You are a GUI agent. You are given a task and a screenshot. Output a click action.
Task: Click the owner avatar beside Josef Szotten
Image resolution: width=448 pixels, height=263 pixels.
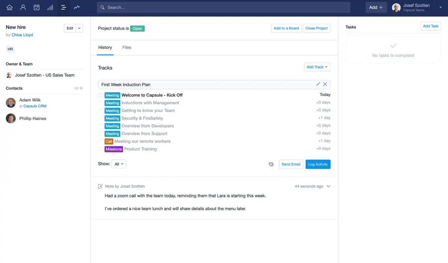pos(9,75)
